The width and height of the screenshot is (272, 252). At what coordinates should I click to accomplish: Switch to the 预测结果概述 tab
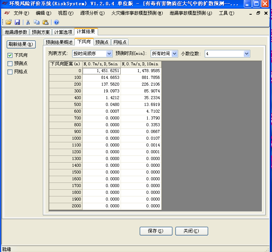59,42
